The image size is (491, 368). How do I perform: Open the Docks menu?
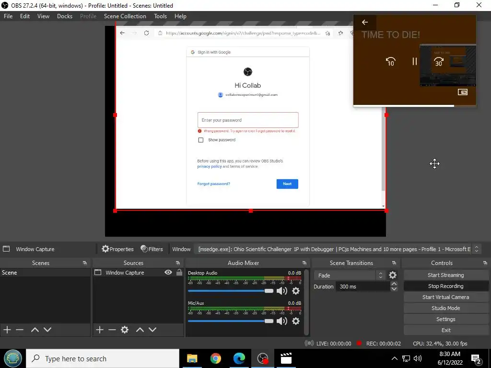pos(65,16)
